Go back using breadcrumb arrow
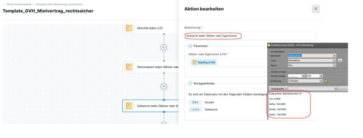 [x=4, y=4]
